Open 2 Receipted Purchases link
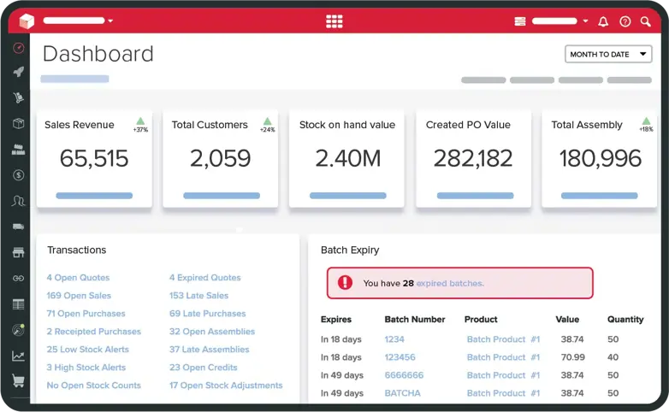Screen dimensions: 669x412 click(94, 332)
